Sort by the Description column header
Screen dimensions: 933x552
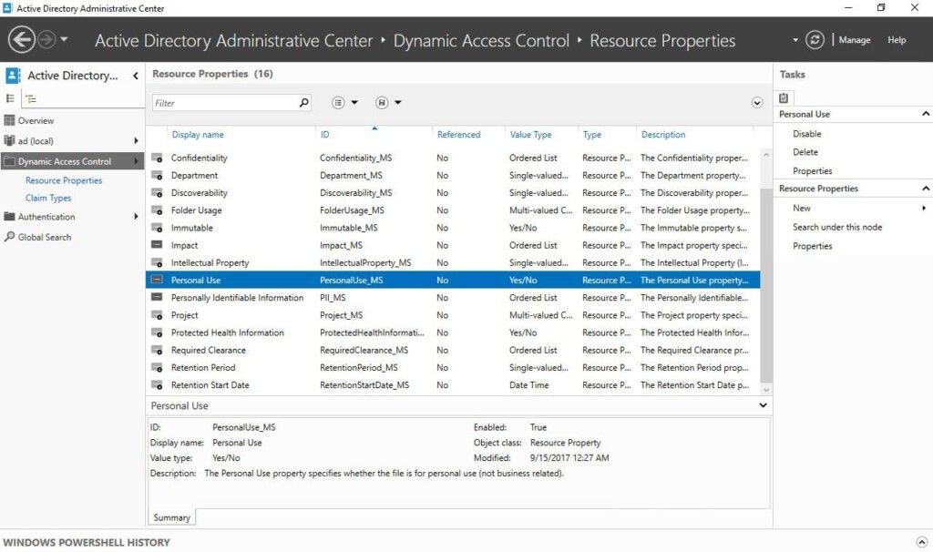[663, 135]
